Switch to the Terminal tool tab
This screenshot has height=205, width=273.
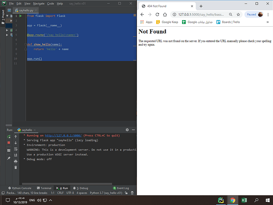point(44,188)
